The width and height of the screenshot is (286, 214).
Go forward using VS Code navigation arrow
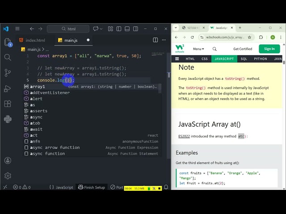coord(40,29)
